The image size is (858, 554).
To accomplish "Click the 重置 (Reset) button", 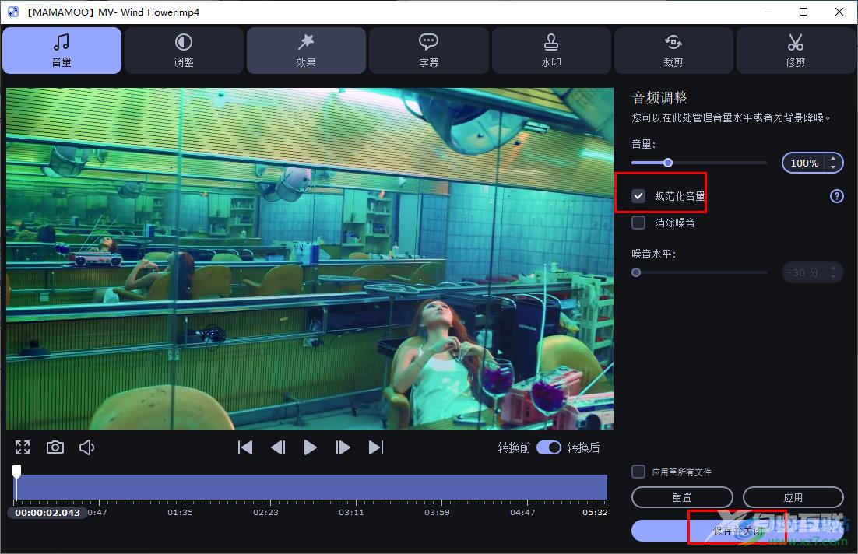I will [682, 497].
